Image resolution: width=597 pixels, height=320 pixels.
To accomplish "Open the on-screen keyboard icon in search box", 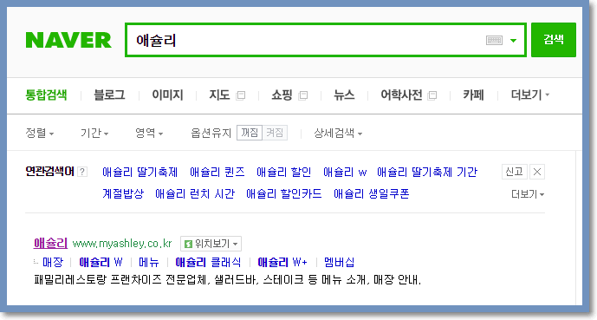I will click(494, 40).
